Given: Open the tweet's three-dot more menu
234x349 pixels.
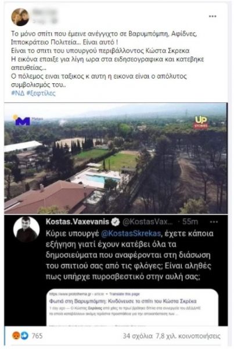Looking at the screenshot, I should (x=214, y=222).
